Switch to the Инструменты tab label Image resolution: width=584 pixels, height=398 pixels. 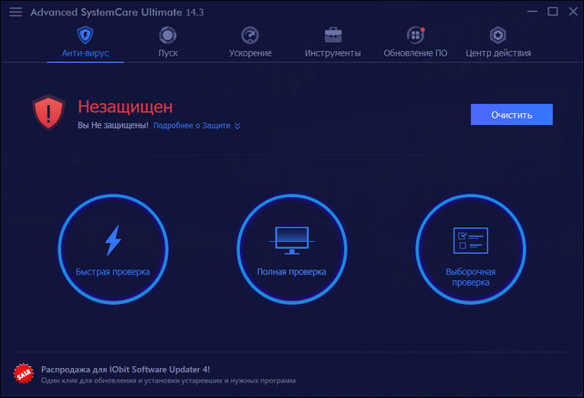pos(333,53)
